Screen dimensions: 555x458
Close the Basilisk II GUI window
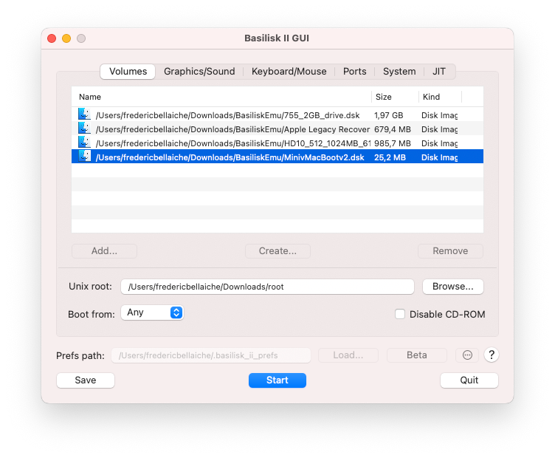point(52,38)
